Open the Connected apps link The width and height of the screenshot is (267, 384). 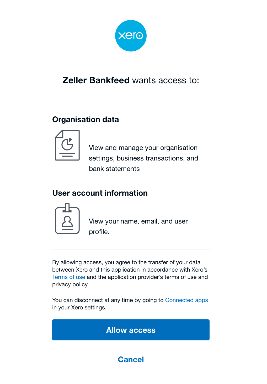coord(186,300)
